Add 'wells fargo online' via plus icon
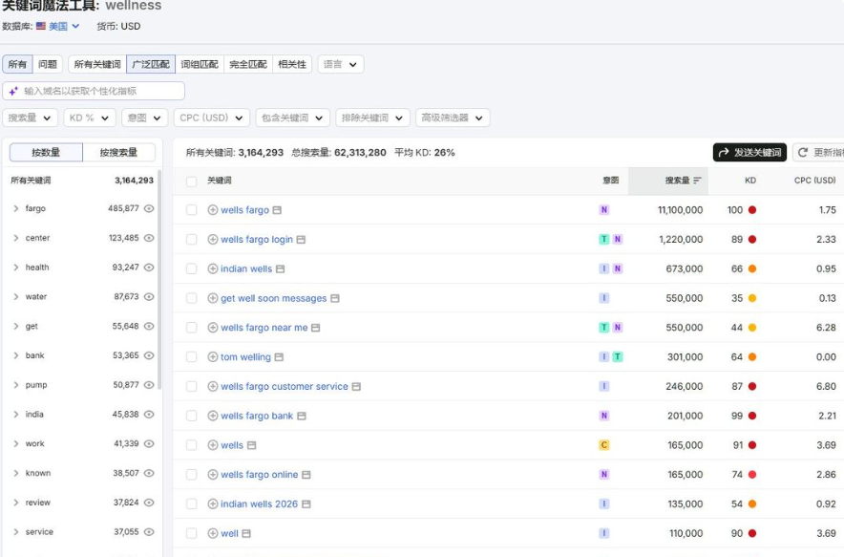 click(x=213, y=475)
